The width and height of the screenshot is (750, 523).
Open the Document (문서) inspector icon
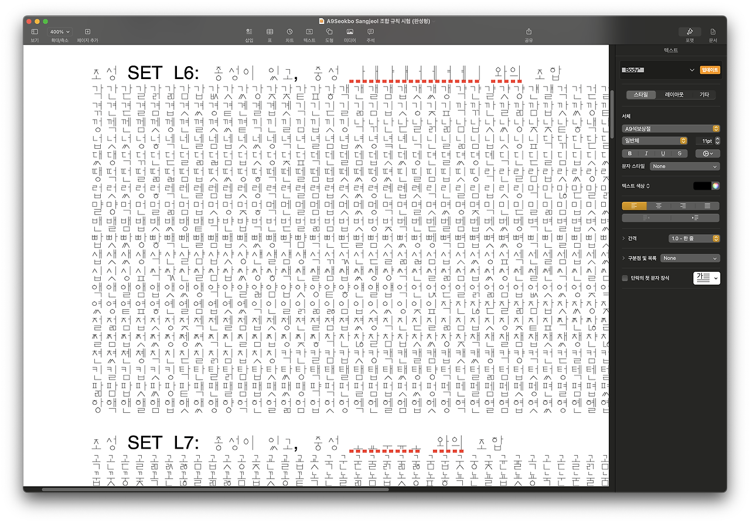[x=713, y=32]
